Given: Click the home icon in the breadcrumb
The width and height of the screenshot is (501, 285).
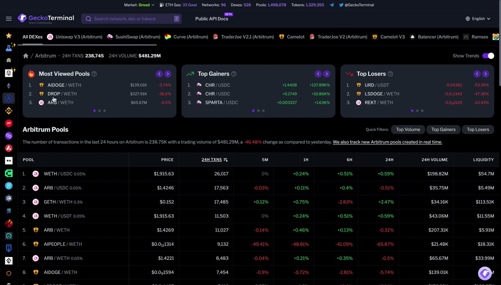Looking at the screenshot, I should pyautogui.click(x=25, y=56).
